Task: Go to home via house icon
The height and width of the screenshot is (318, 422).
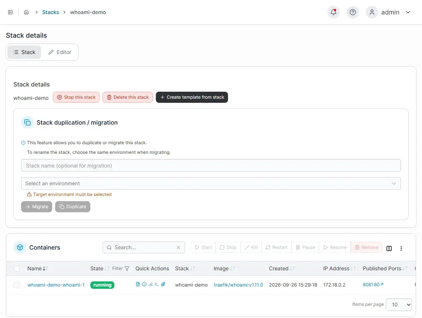Action: (26, 12)
